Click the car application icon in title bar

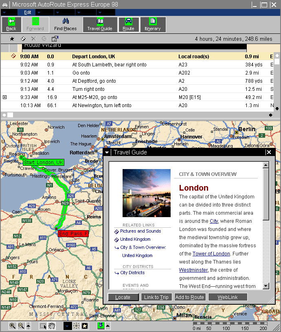point(4,4)
